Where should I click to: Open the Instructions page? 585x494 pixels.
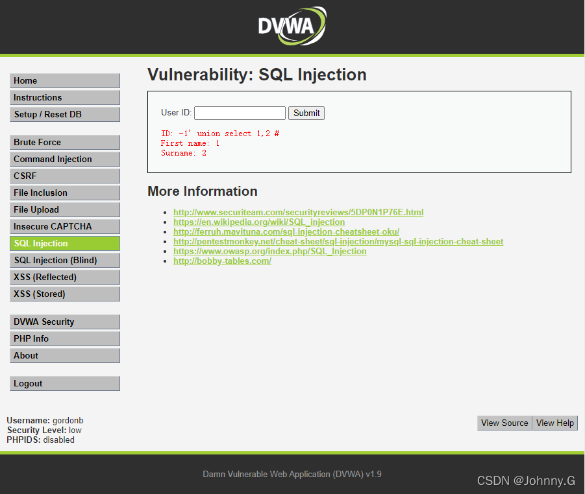click(65, 98)
